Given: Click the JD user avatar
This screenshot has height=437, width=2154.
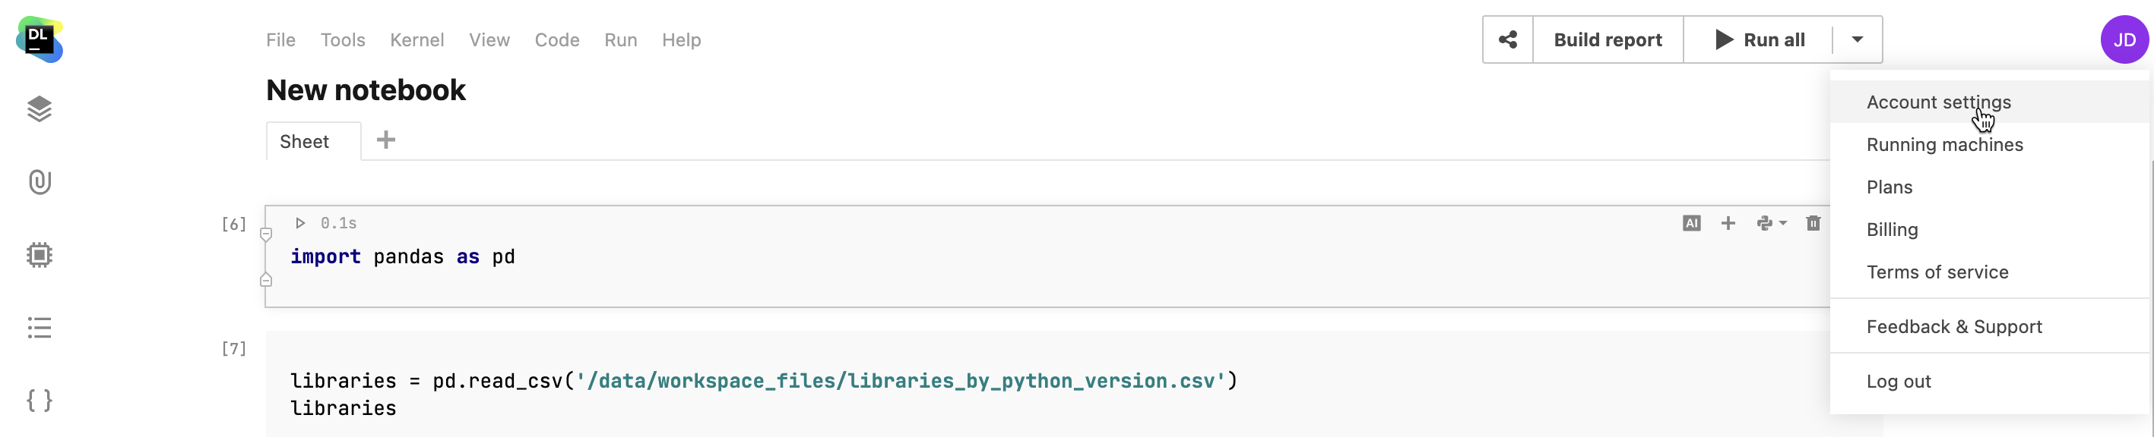Looking at the screenshot, I should click(x=2123, y=40).
